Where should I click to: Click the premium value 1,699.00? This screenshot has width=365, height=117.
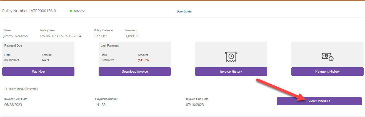tap(132, 36)
